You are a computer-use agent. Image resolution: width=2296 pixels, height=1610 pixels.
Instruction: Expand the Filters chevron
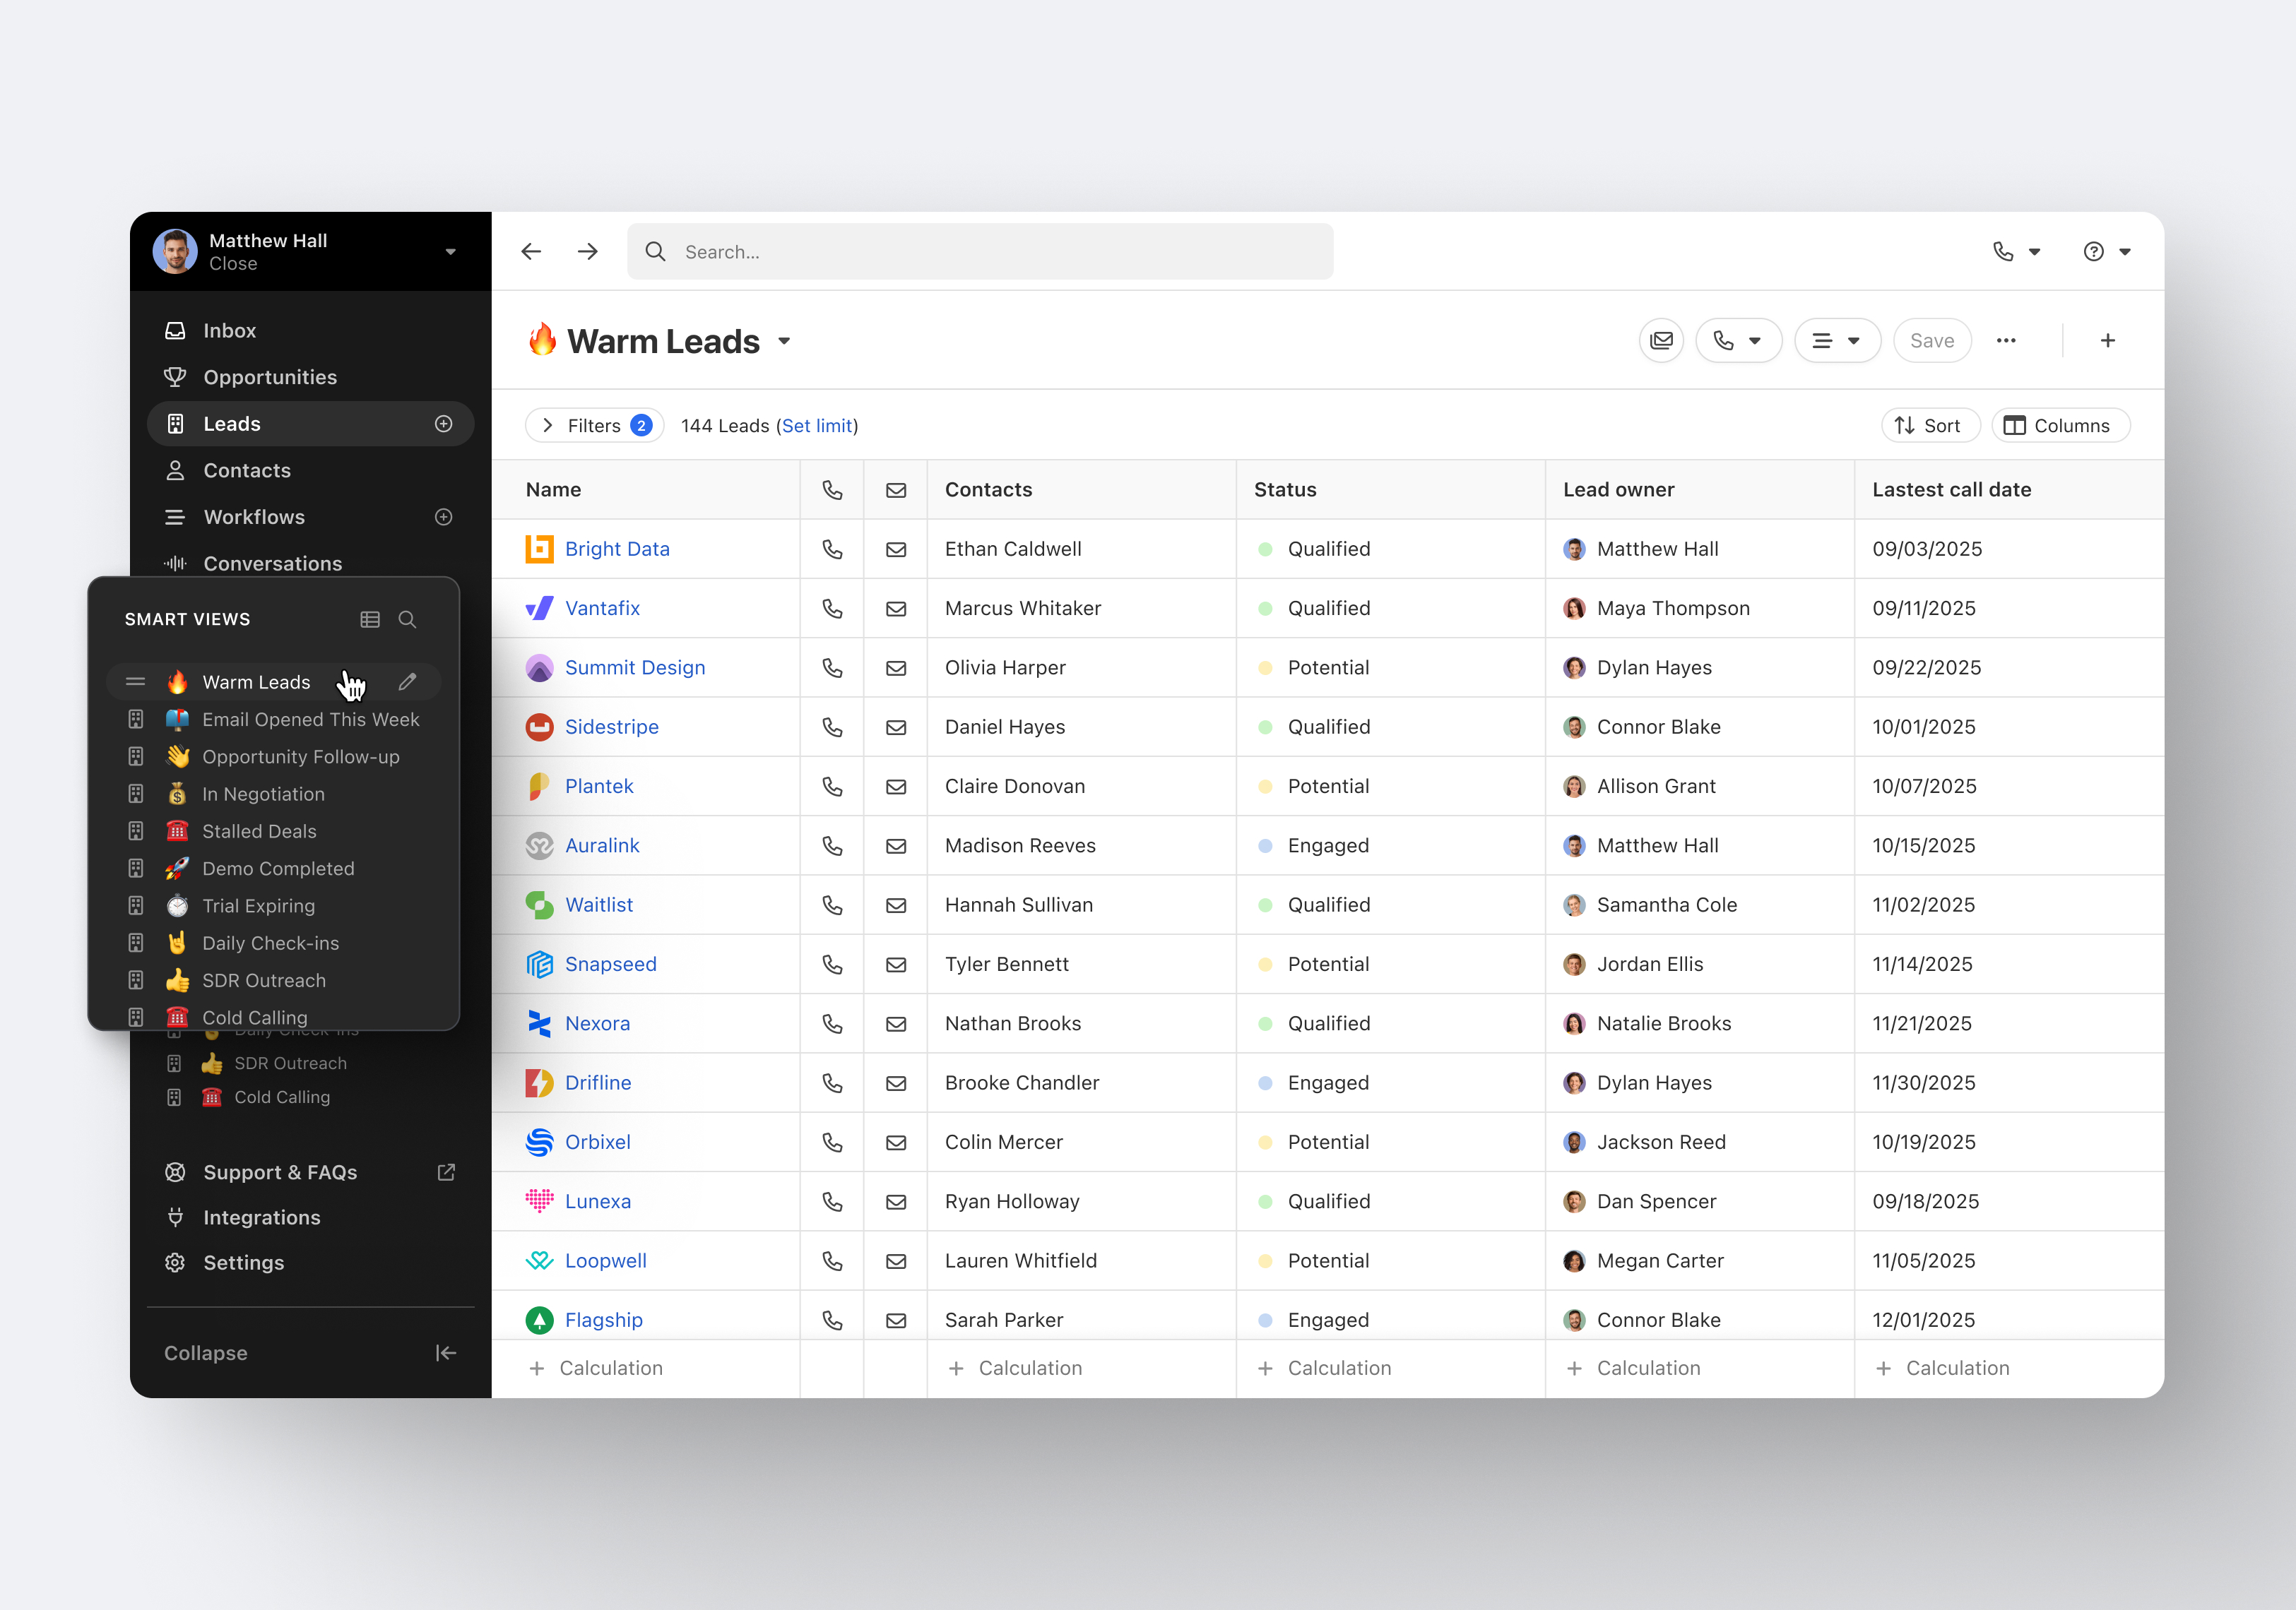[548, 426]
